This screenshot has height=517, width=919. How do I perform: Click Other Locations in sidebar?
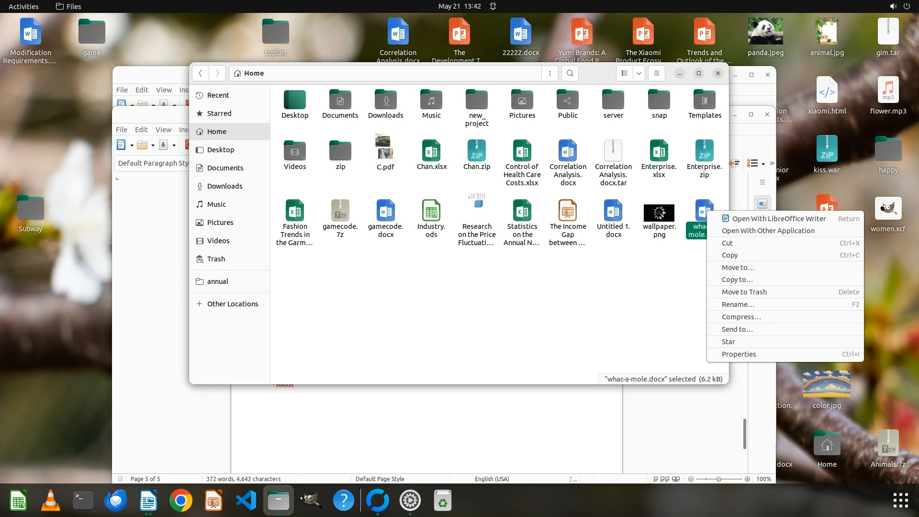[x=232, y=304]
